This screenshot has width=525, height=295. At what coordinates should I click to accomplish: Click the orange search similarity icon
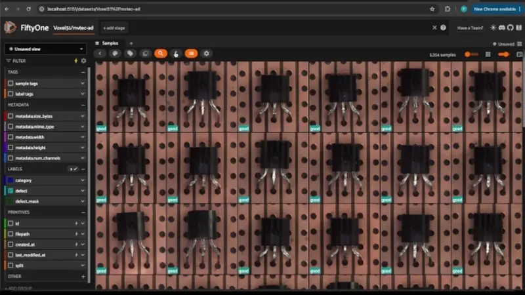tap(161, 54)
